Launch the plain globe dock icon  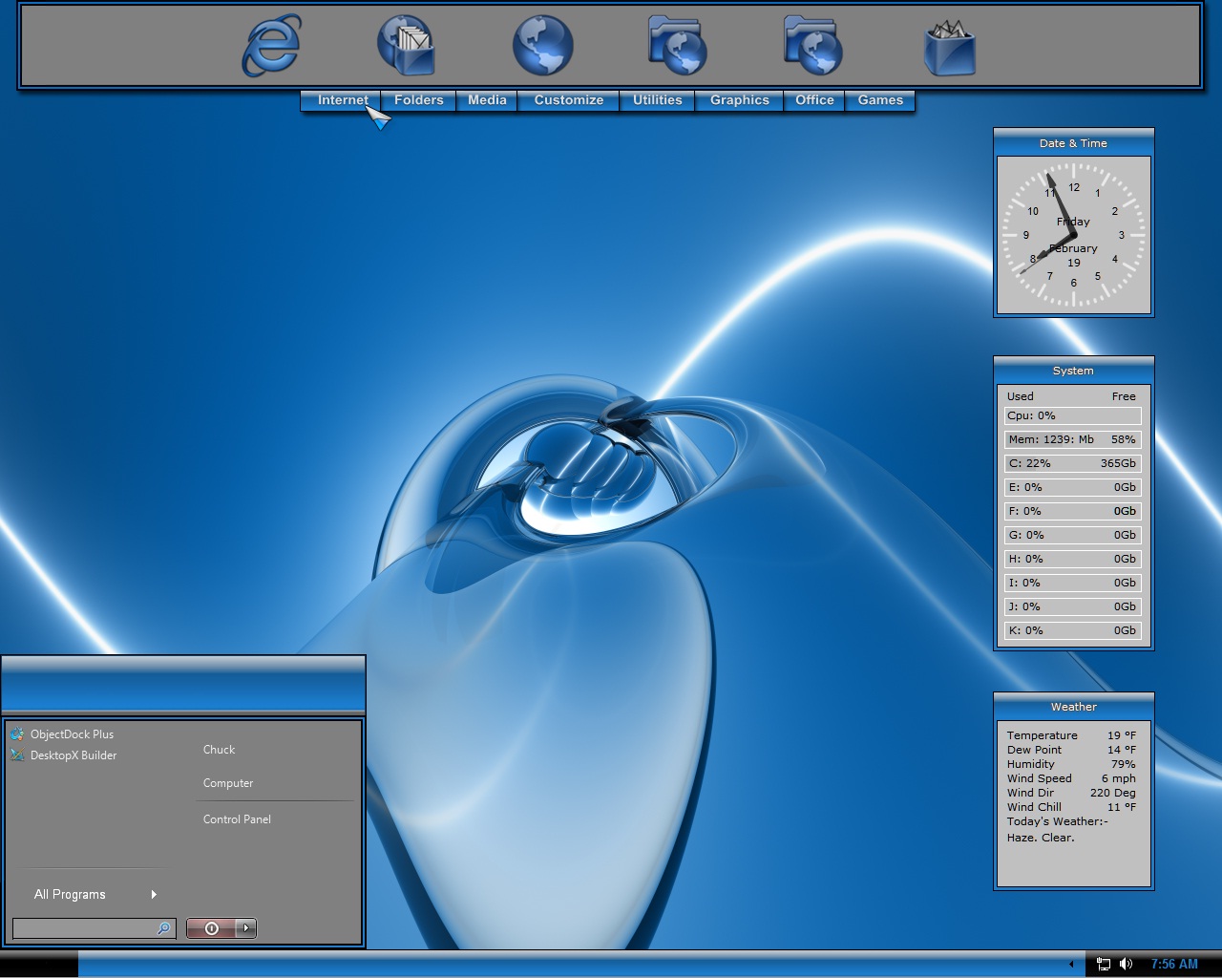(x=543, y=45)
